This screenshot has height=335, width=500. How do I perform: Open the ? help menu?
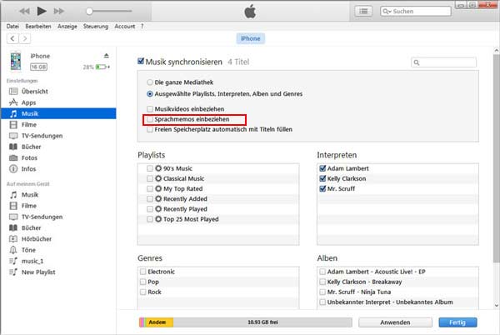tap(142, 27)
